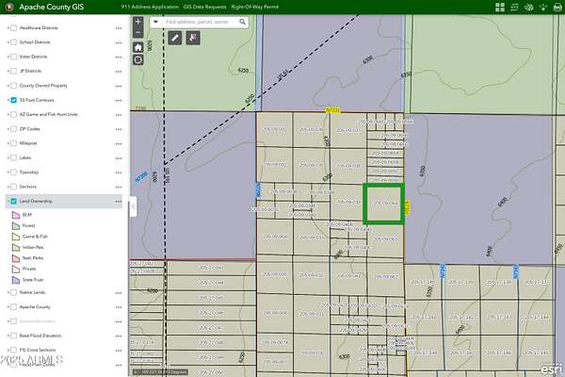Enable the School Districts layer checkbox

(x=13, y=41)
